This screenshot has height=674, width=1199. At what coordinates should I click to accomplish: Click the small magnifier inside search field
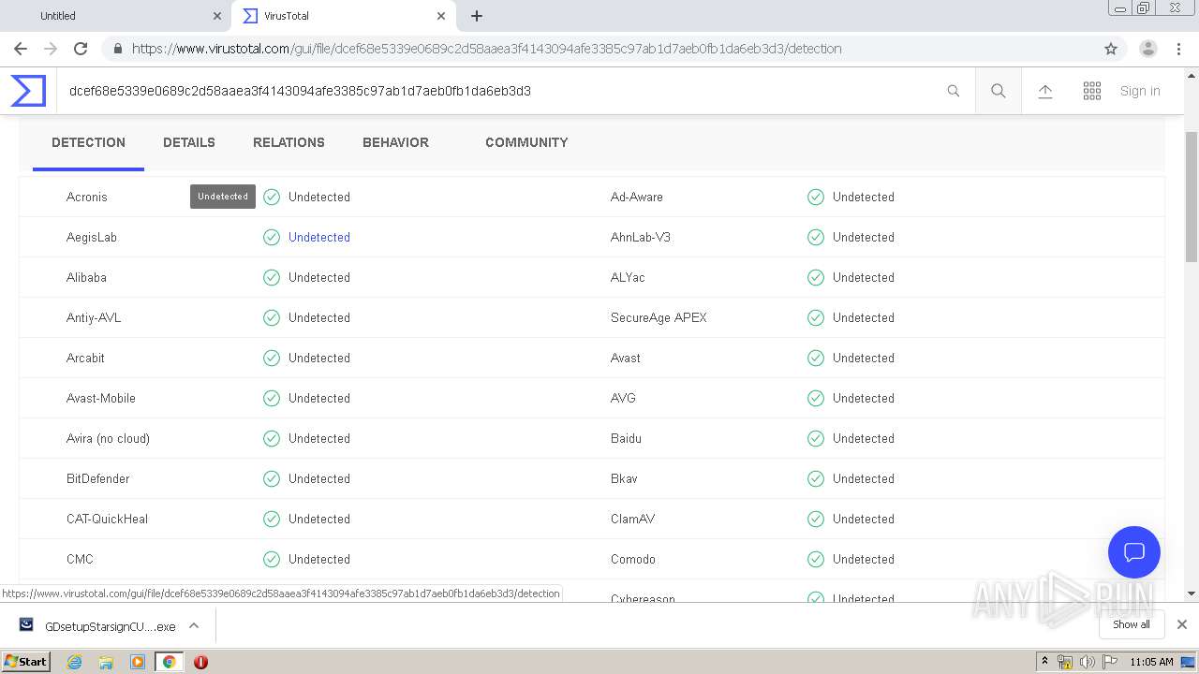click(x=953, y=91)
